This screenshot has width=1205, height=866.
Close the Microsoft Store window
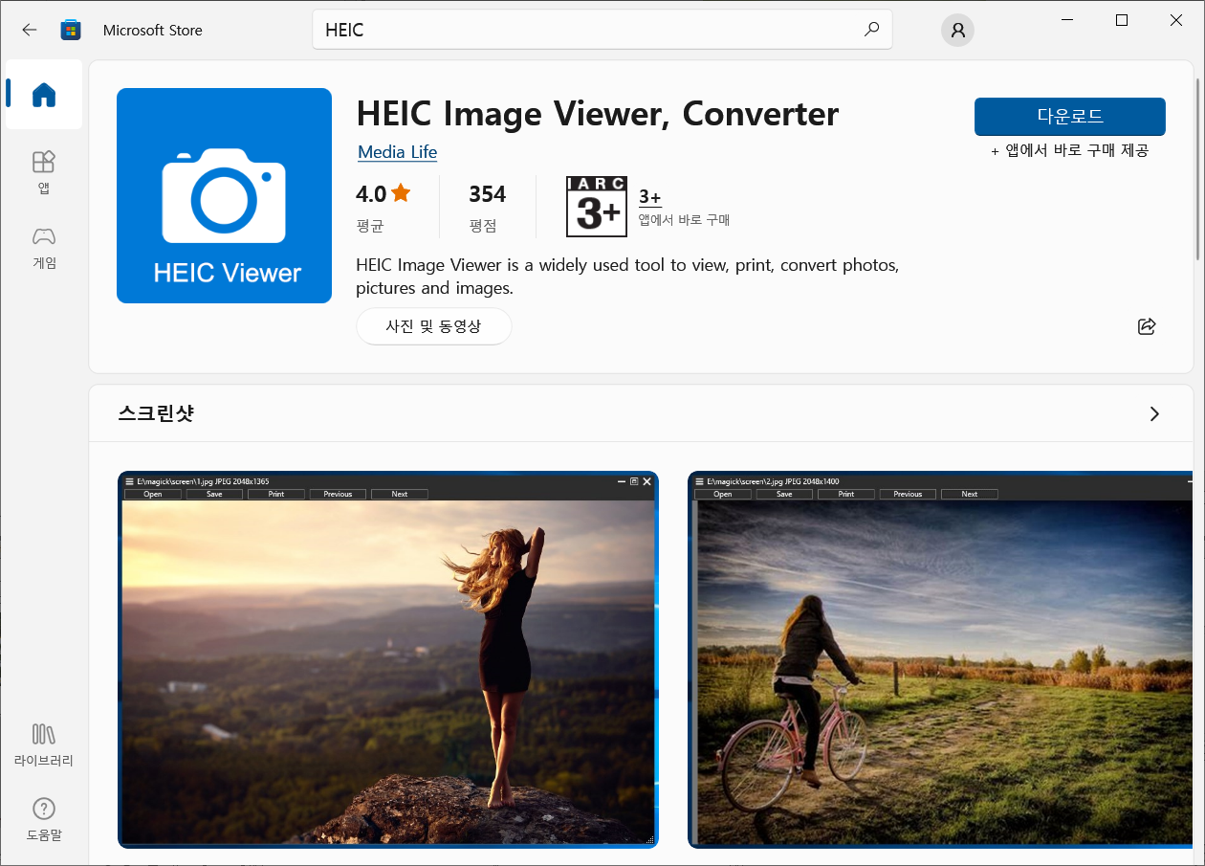(1176, 20)
